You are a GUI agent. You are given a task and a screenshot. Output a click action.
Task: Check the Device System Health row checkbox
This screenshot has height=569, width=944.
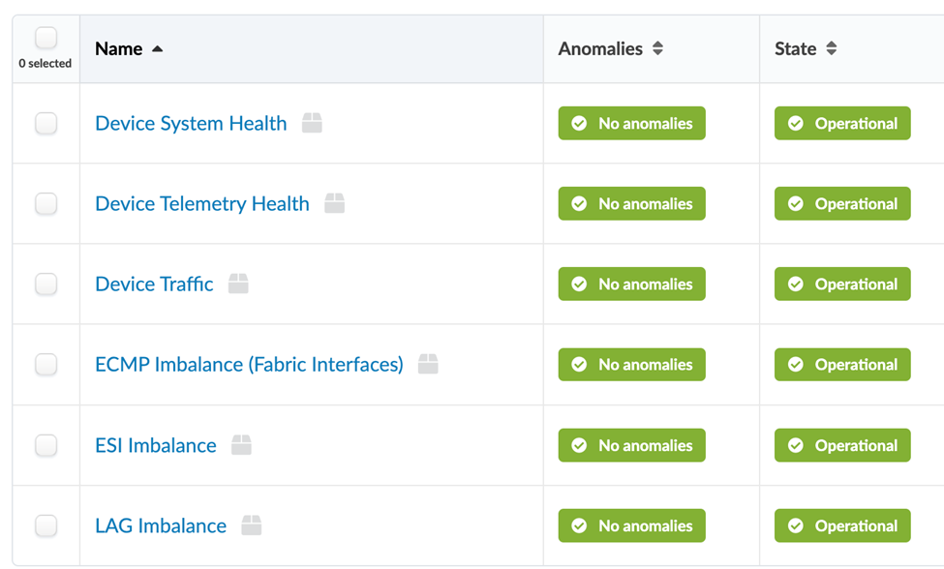[x=46, y=123]
